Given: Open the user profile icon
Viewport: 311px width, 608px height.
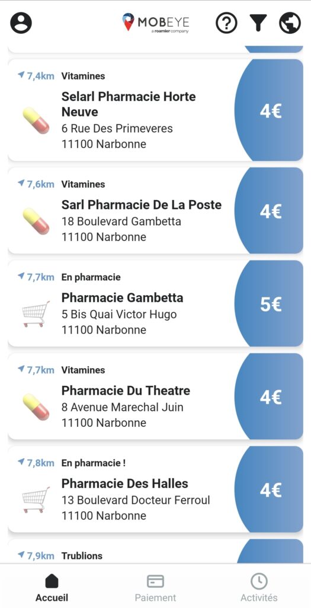Looking at the screenshot, I should click(x=21, y=23).
